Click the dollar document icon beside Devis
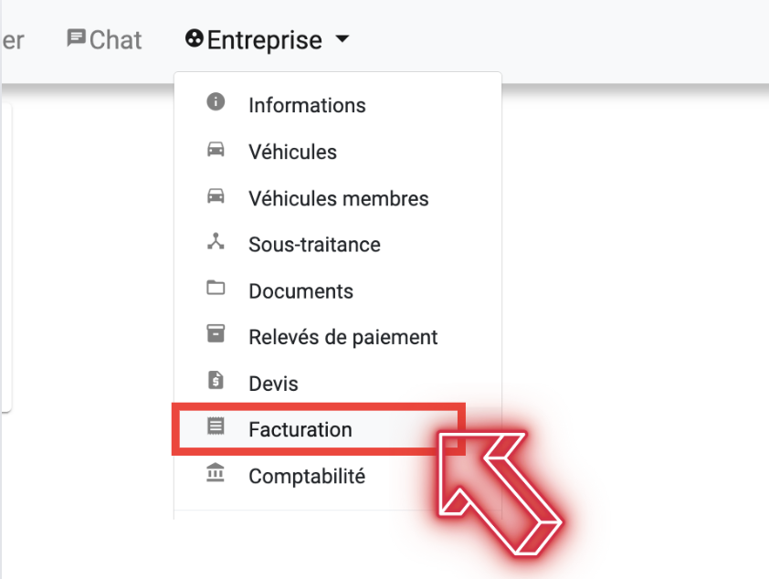This screenshot has height=579, width=769. (216, 380)
